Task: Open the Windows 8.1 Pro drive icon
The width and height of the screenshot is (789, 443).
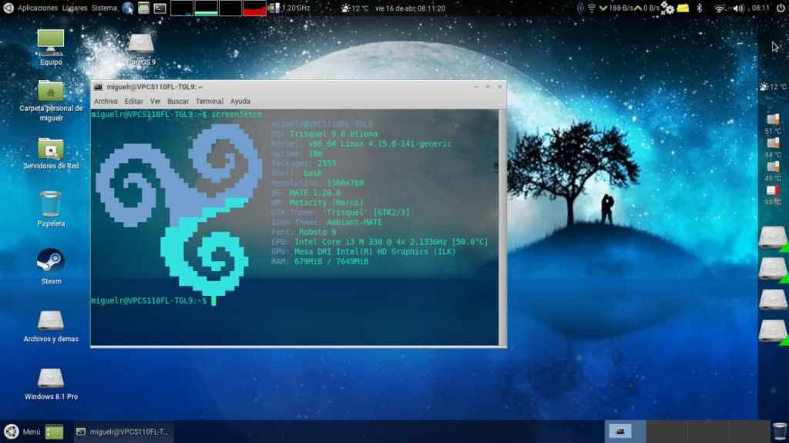Action: [51, 379]
